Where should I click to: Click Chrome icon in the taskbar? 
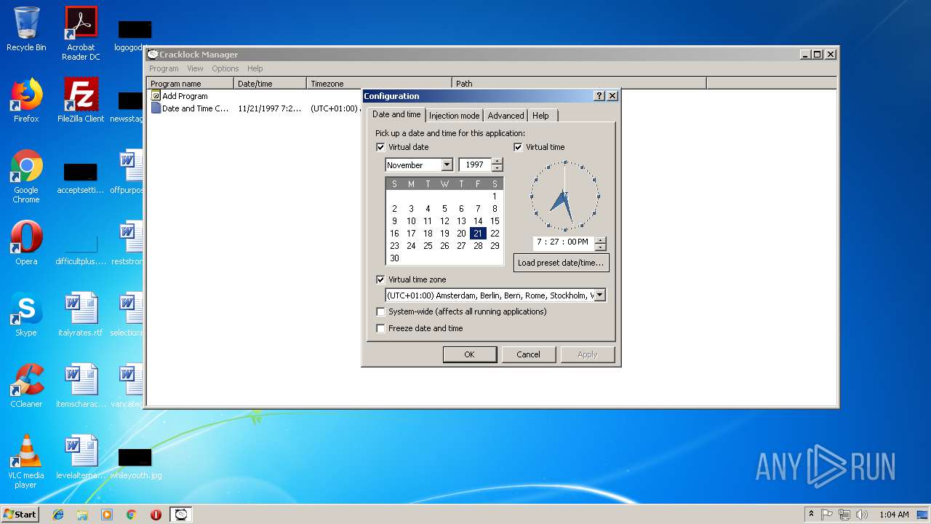coord(131,515)
